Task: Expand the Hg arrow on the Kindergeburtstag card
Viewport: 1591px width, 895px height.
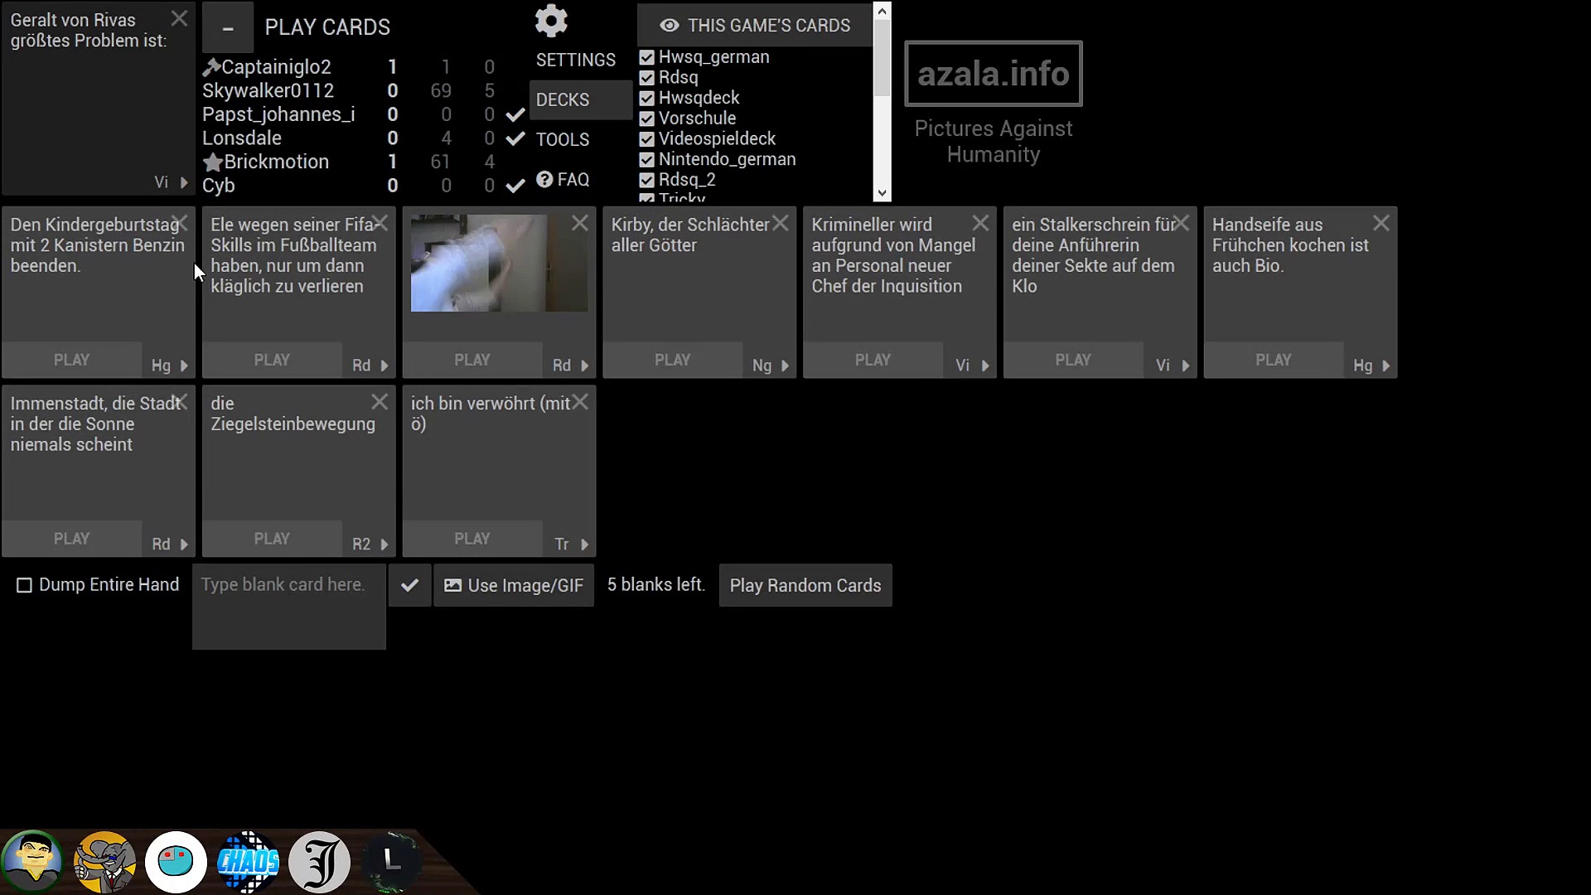Action: (184, 365)
